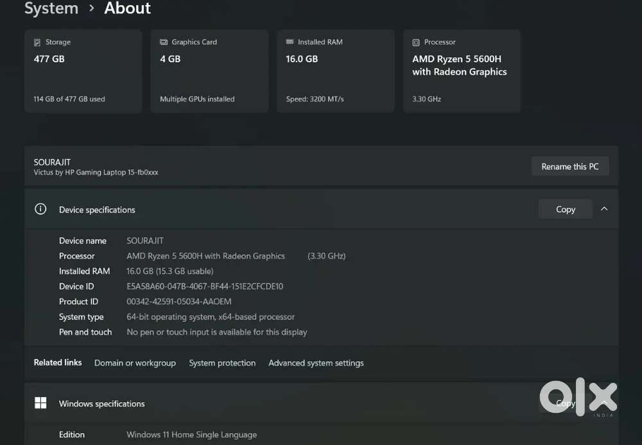Screen dimensions: 642x445
Task: Click the Rename this PC button
Action: pyautogui.click(x=570, y=166)
